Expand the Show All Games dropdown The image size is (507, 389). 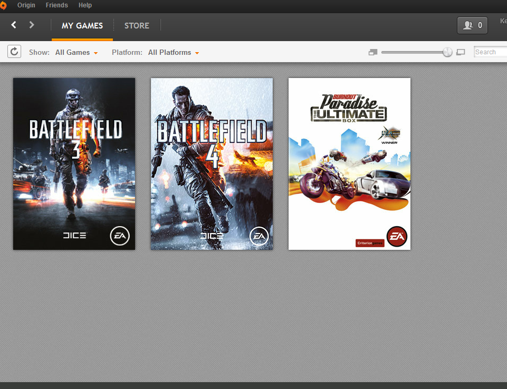tap(76, 52)
